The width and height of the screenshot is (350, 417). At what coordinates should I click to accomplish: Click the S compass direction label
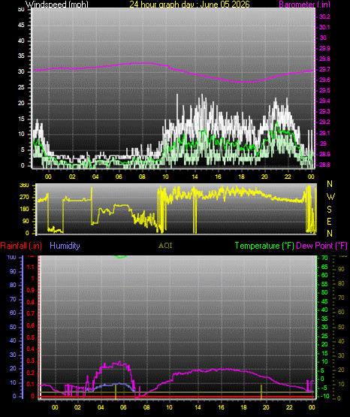tap(329, 210)
